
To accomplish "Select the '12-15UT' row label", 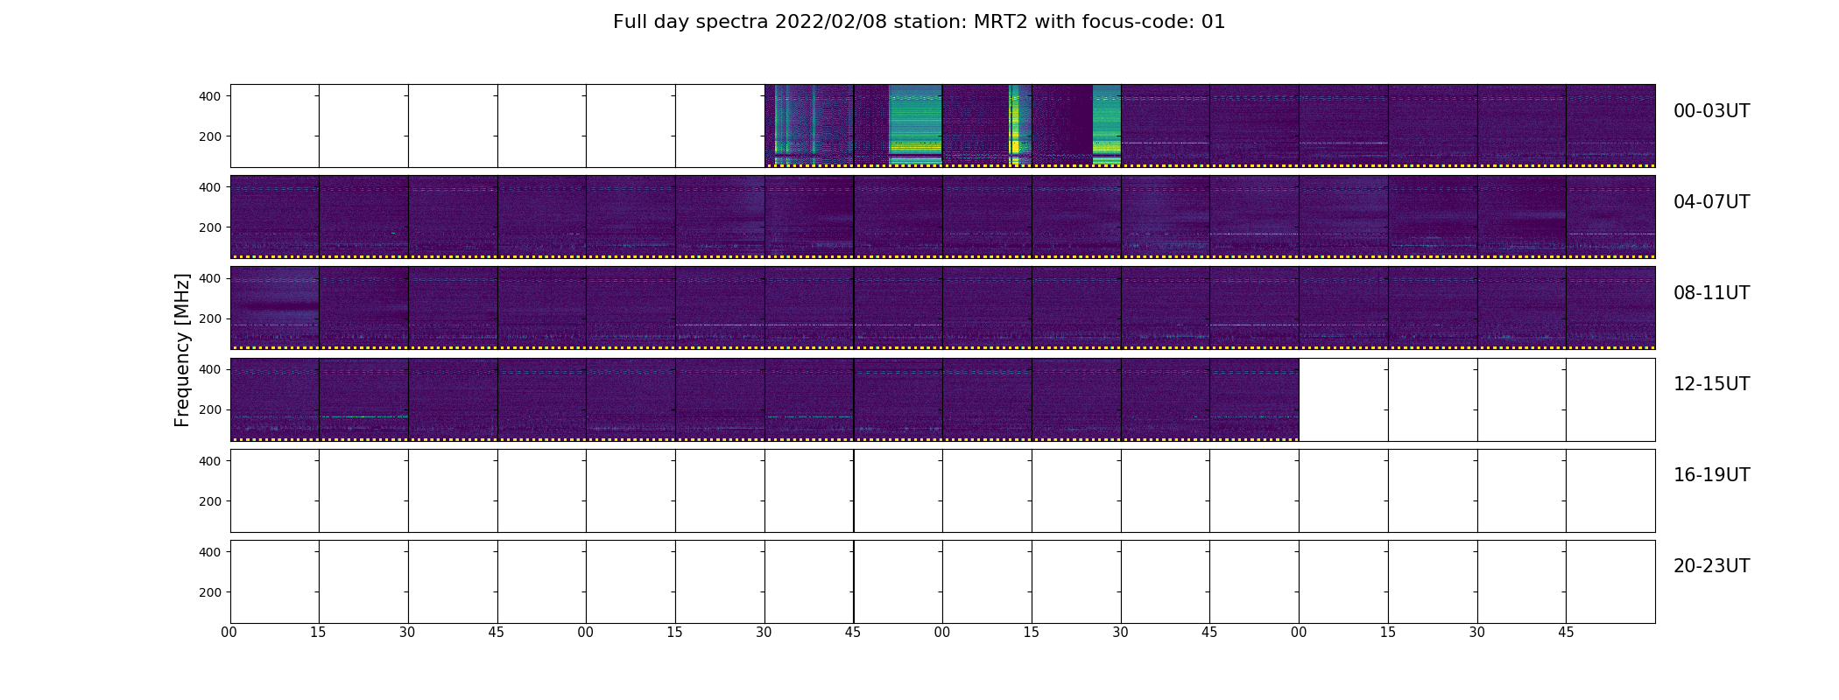I will point(1711,384).
